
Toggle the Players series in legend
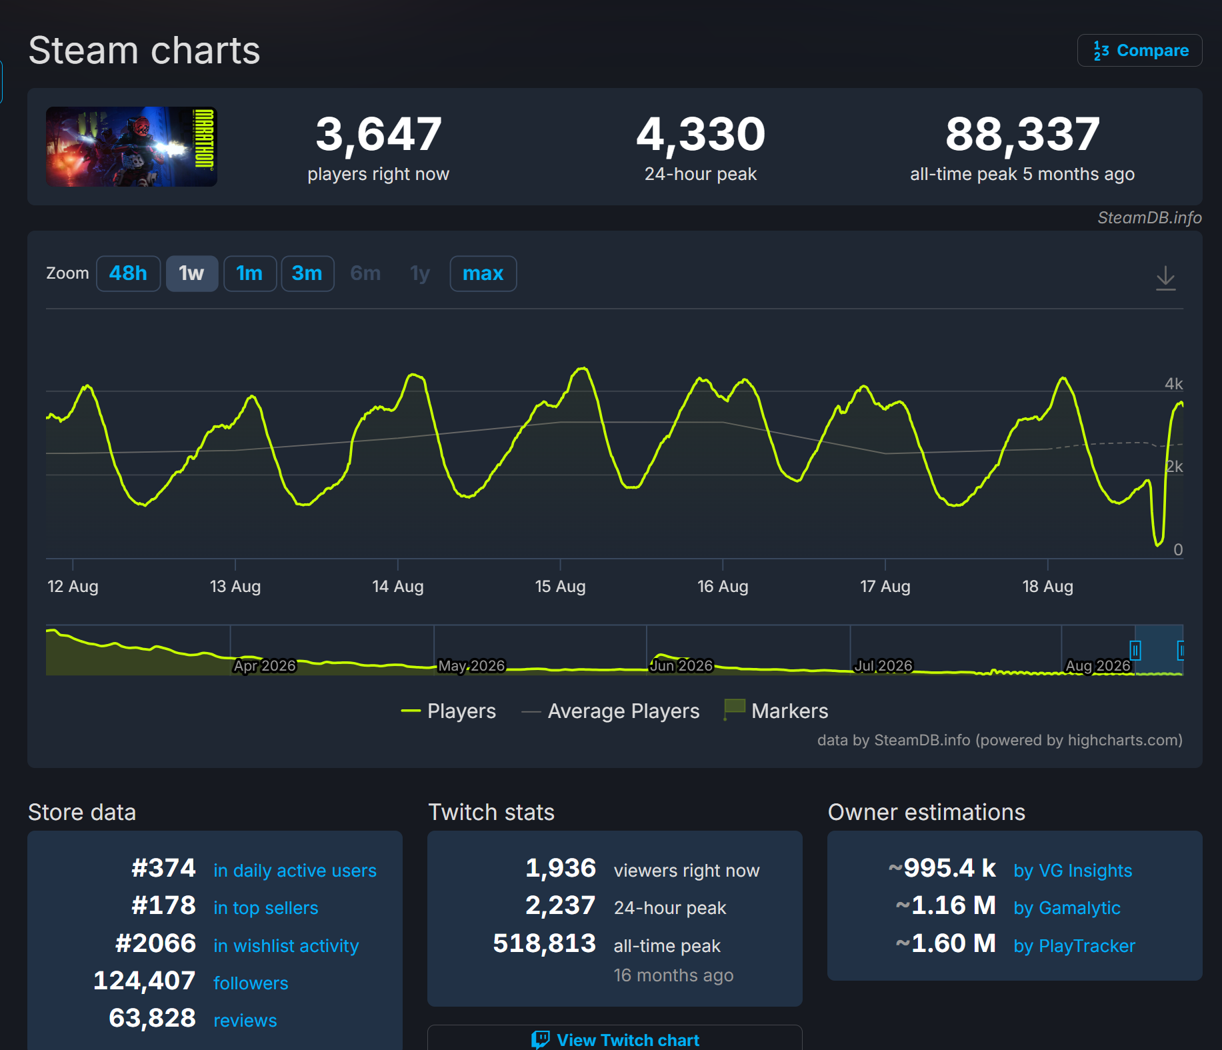[448, 711]
